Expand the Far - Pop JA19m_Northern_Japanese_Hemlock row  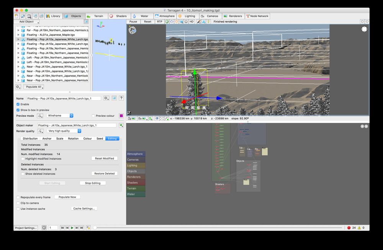coord(18,30)
